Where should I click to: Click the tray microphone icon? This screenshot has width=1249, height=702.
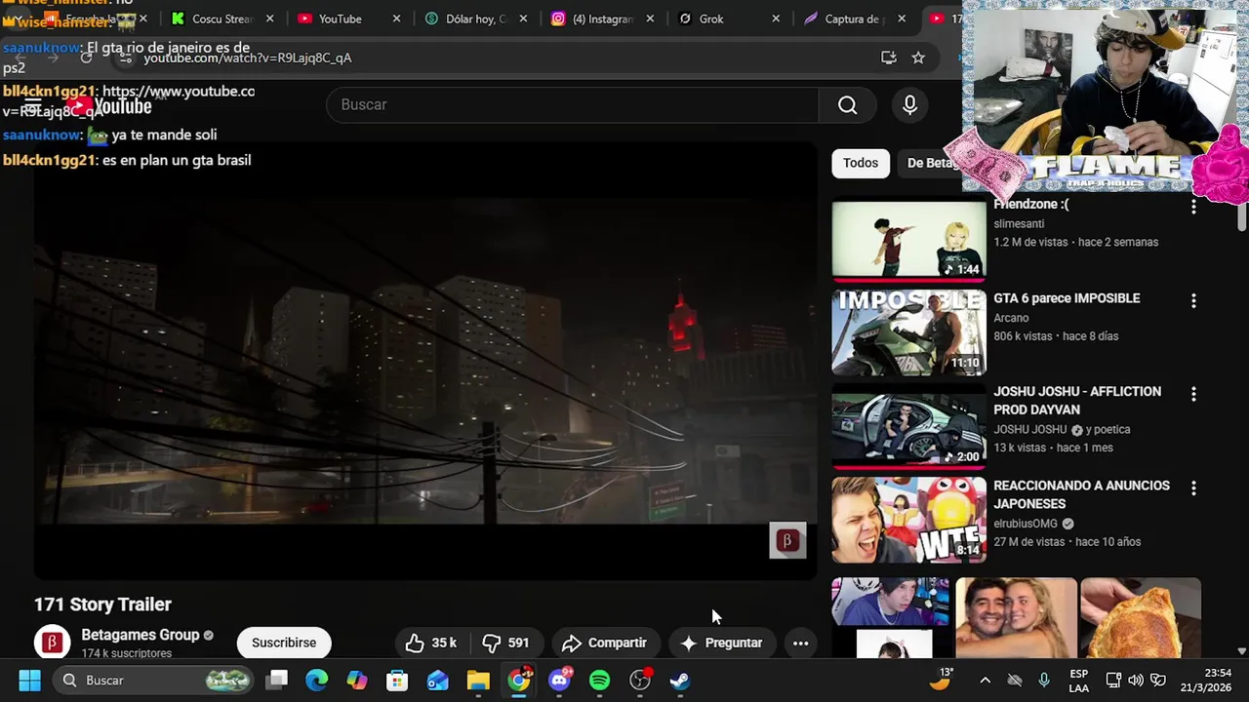click(1044, 681)
